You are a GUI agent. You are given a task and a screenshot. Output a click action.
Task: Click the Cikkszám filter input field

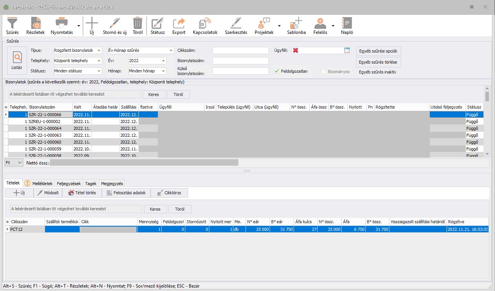point(240,51)
